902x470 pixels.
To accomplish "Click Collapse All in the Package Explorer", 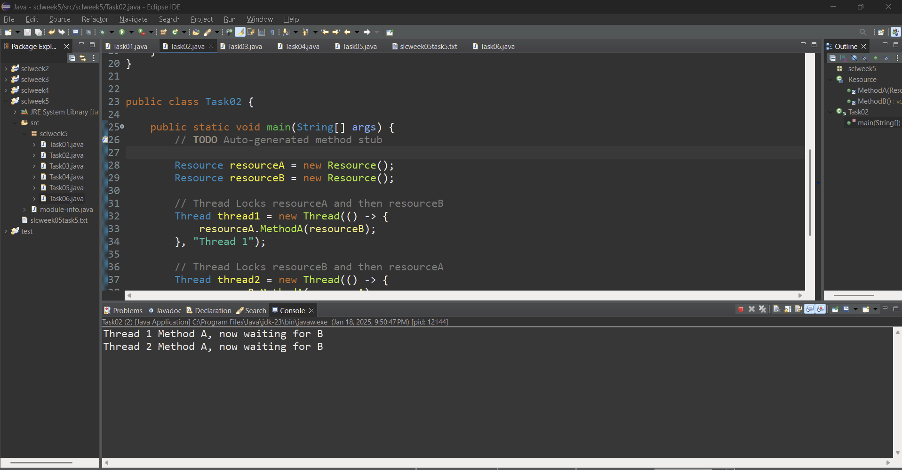I will pos(72,58).
